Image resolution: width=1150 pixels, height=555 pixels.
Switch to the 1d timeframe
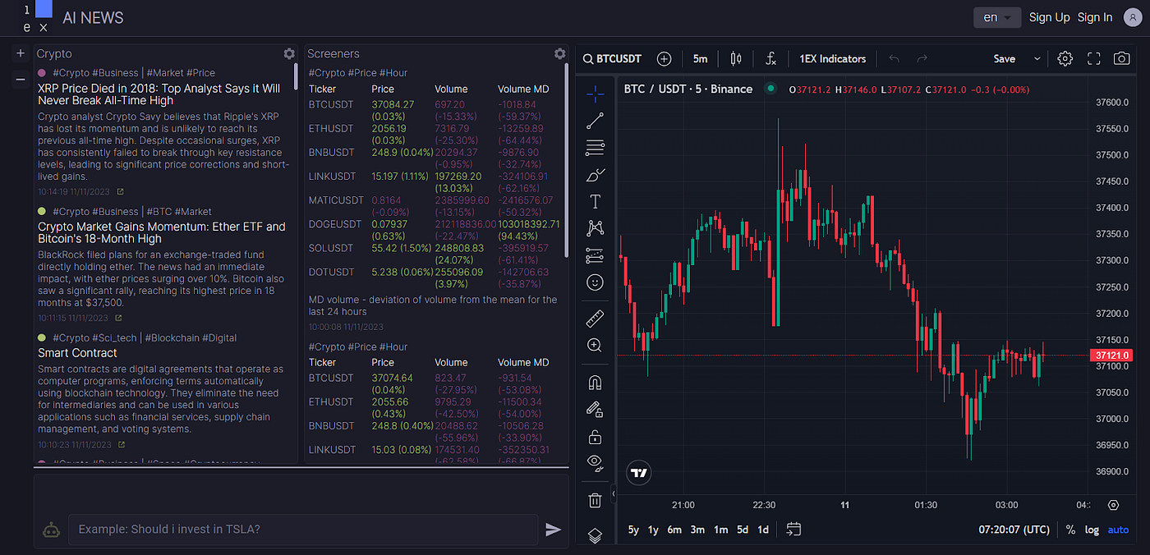click(762, 530)
